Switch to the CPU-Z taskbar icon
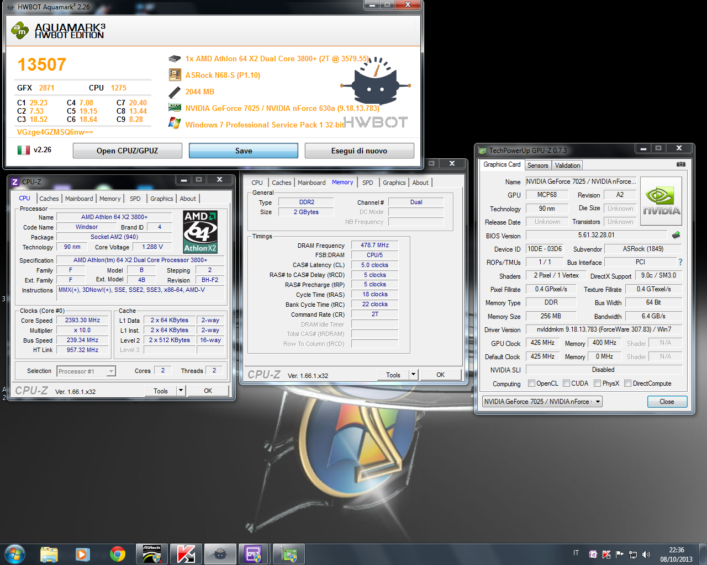 [x=254, y=554]
